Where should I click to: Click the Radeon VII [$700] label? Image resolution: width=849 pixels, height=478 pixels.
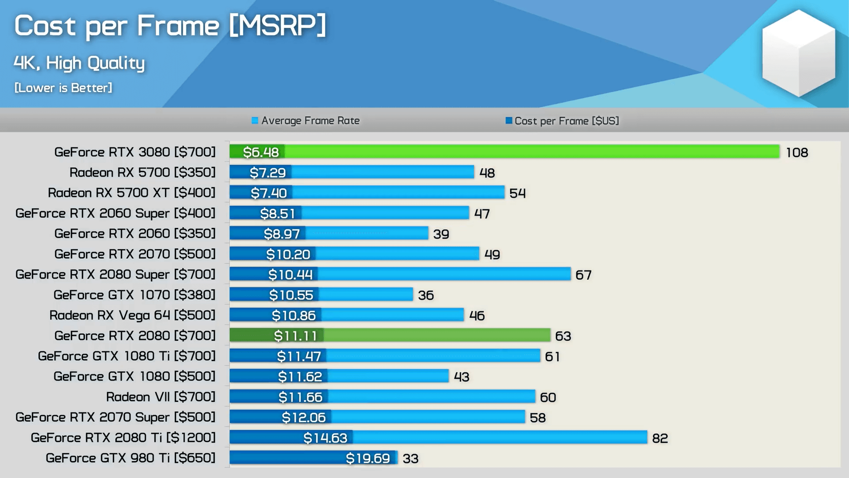(x=161, y=397)
